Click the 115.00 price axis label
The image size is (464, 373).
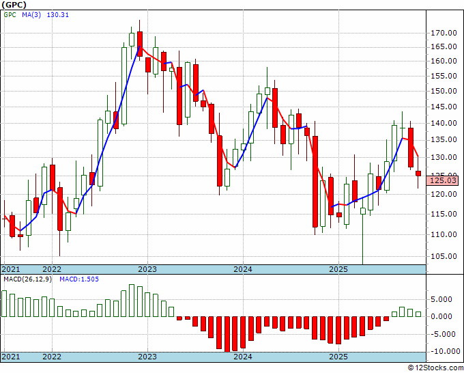(x=443, y=214)
